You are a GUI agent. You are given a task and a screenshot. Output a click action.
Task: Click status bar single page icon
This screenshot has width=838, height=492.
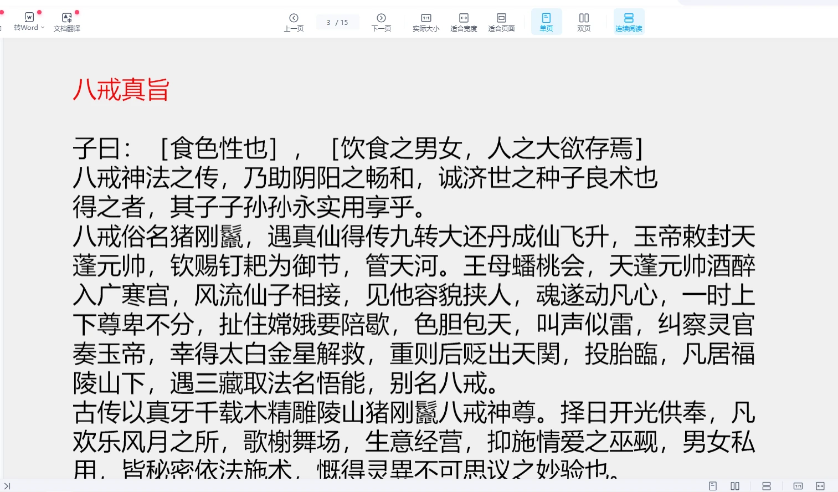713,486
